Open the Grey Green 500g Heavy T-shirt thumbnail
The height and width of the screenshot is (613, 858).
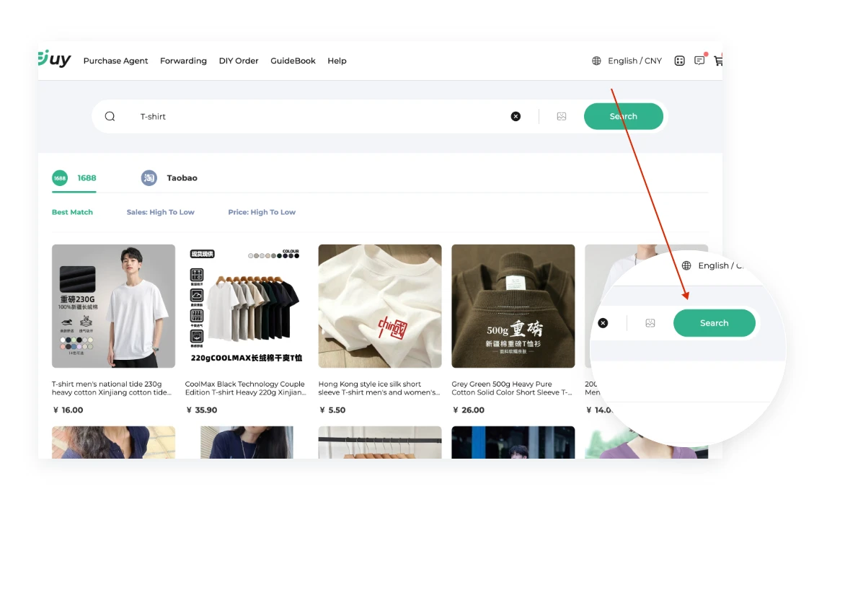[x=513, y=306]
